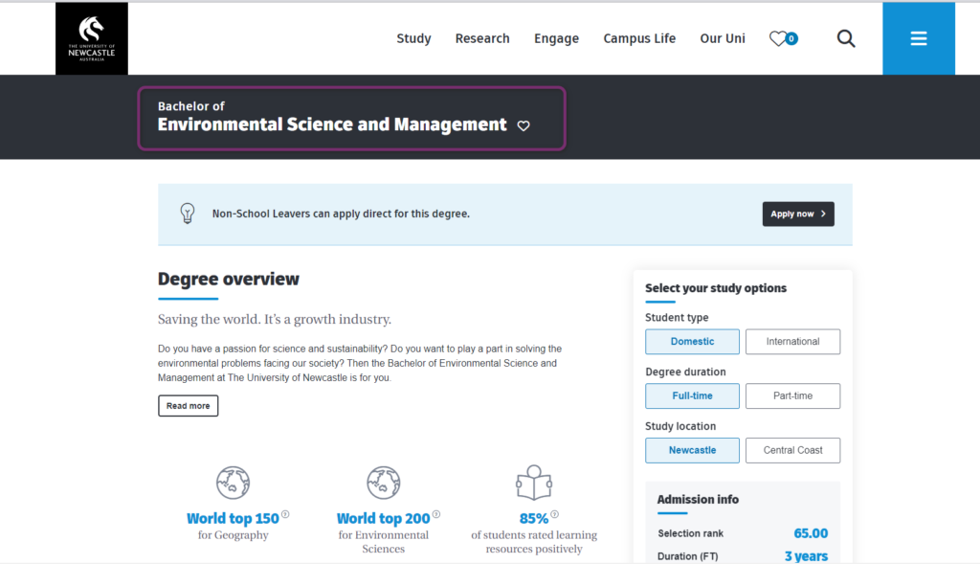Click the University of Newcastle horse logo

91,38
